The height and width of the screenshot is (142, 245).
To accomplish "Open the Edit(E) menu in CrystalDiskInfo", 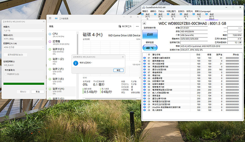I will (x=153, y=11).
